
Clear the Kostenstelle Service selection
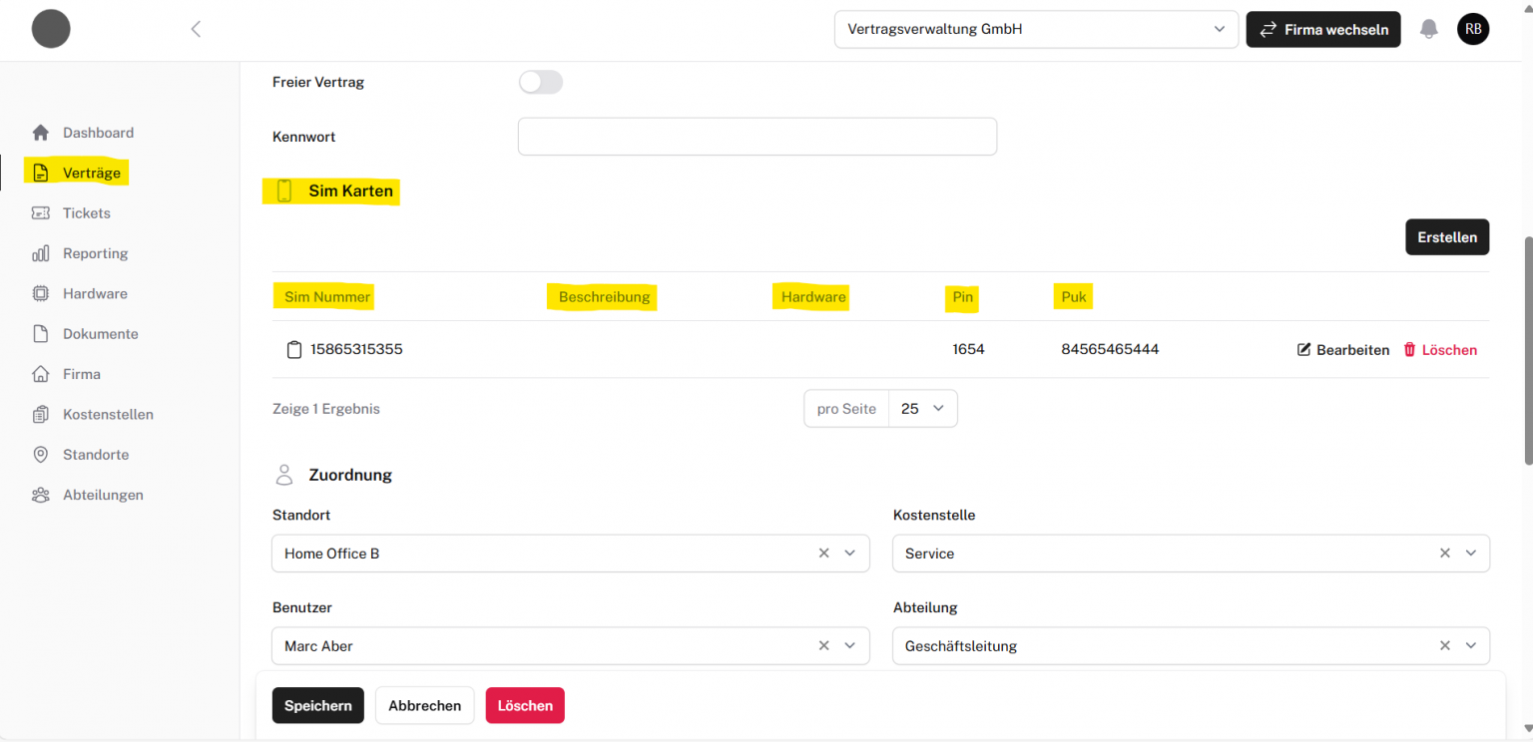[1444, 554]
